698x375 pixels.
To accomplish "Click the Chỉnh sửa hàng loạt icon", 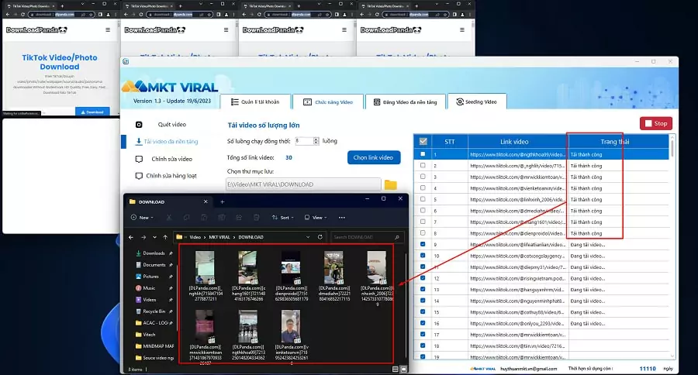I will coord(139,176).
